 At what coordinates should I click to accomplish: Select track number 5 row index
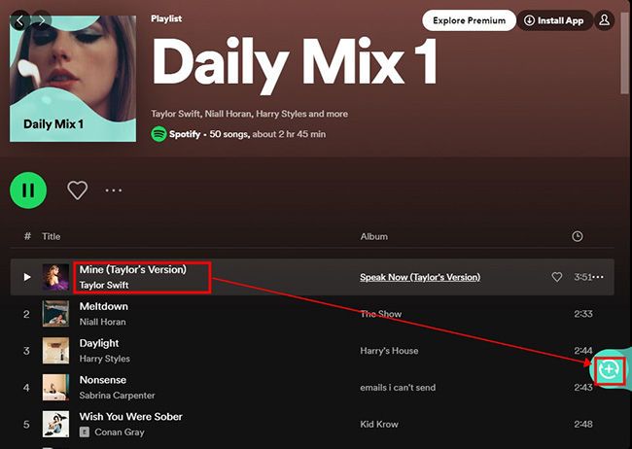(x=26, y=424)
